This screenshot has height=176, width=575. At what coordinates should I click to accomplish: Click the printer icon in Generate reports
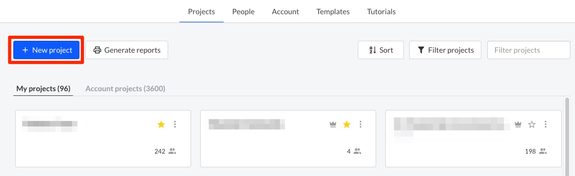[97, 50]
